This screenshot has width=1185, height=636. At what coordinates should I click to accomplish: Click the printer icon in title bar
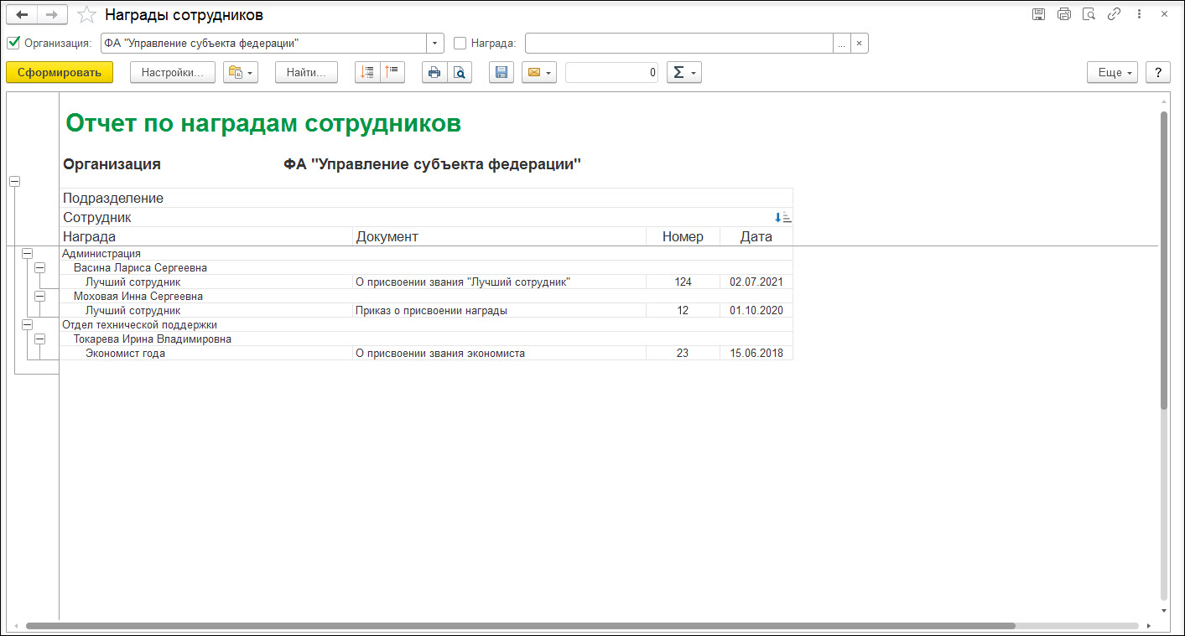coord(1064,14)
